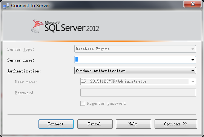Screen dimensions: 204x137
Task: Click the User name value LS--20151123WJR\Administrator
Action: [x=114, y=81]
